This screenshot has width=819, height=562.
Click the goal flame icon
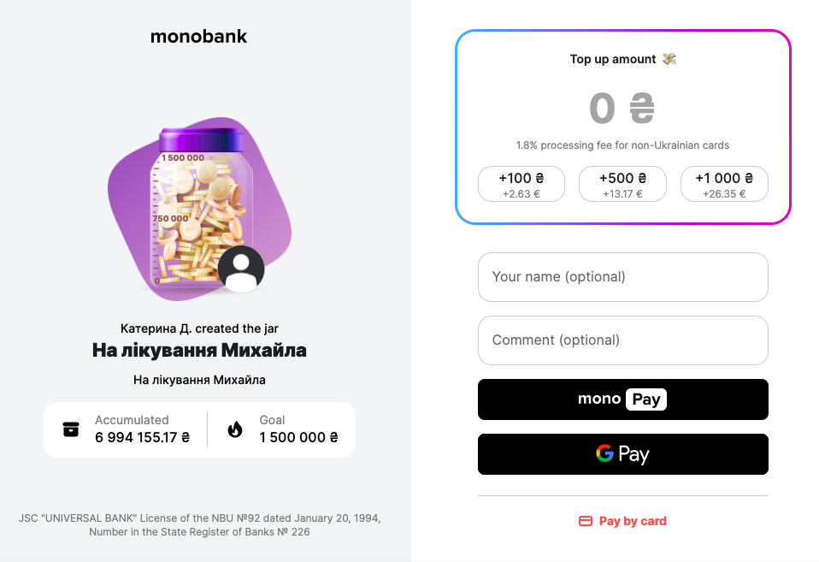tap(235, 429)
